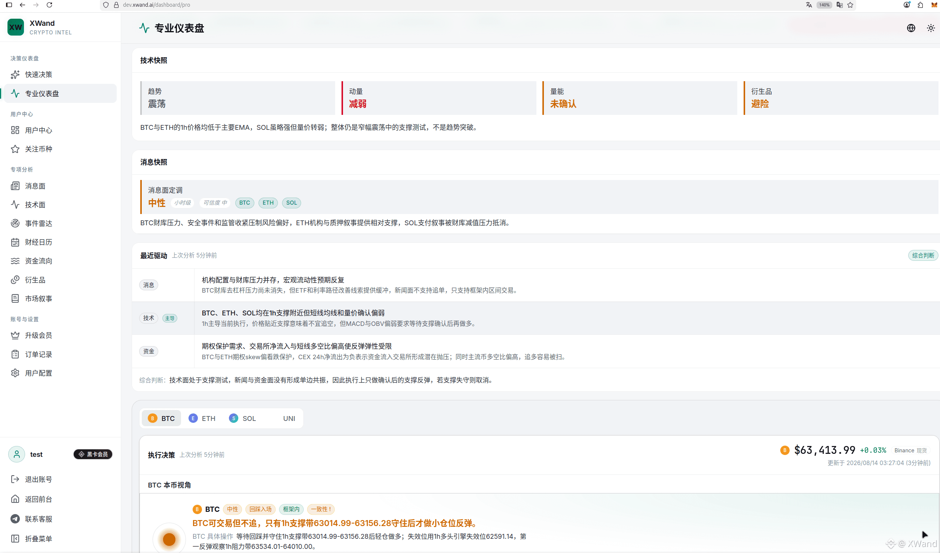Click the SOL tag in 消息面定调
The height and width of the screenshot is (553, 940).
pyautogui.click(x=292, y=203)
